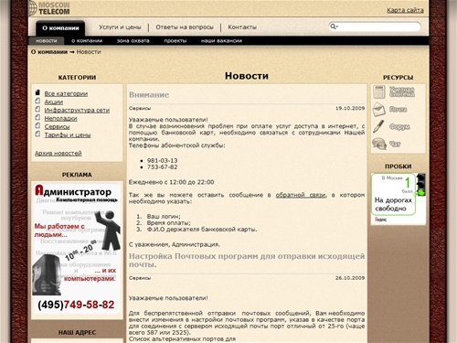Click the page icon beside Сервисы category
The image size is (457, 343).
37,125
